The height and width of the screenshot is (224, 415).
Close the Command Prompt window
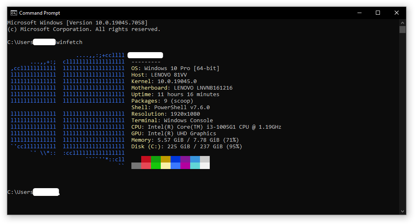[397, 13]
